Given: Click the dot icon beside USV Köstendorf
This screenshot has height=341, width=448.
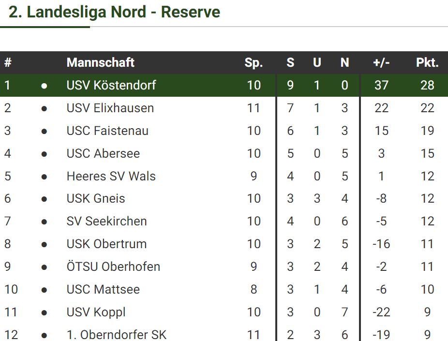Looking at the screenshot, I should [44, 86].
